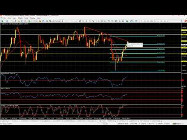The height and width of the screenshot is (140, 187).
Task: Switch timeframe to H1
Action: (155, 21)
